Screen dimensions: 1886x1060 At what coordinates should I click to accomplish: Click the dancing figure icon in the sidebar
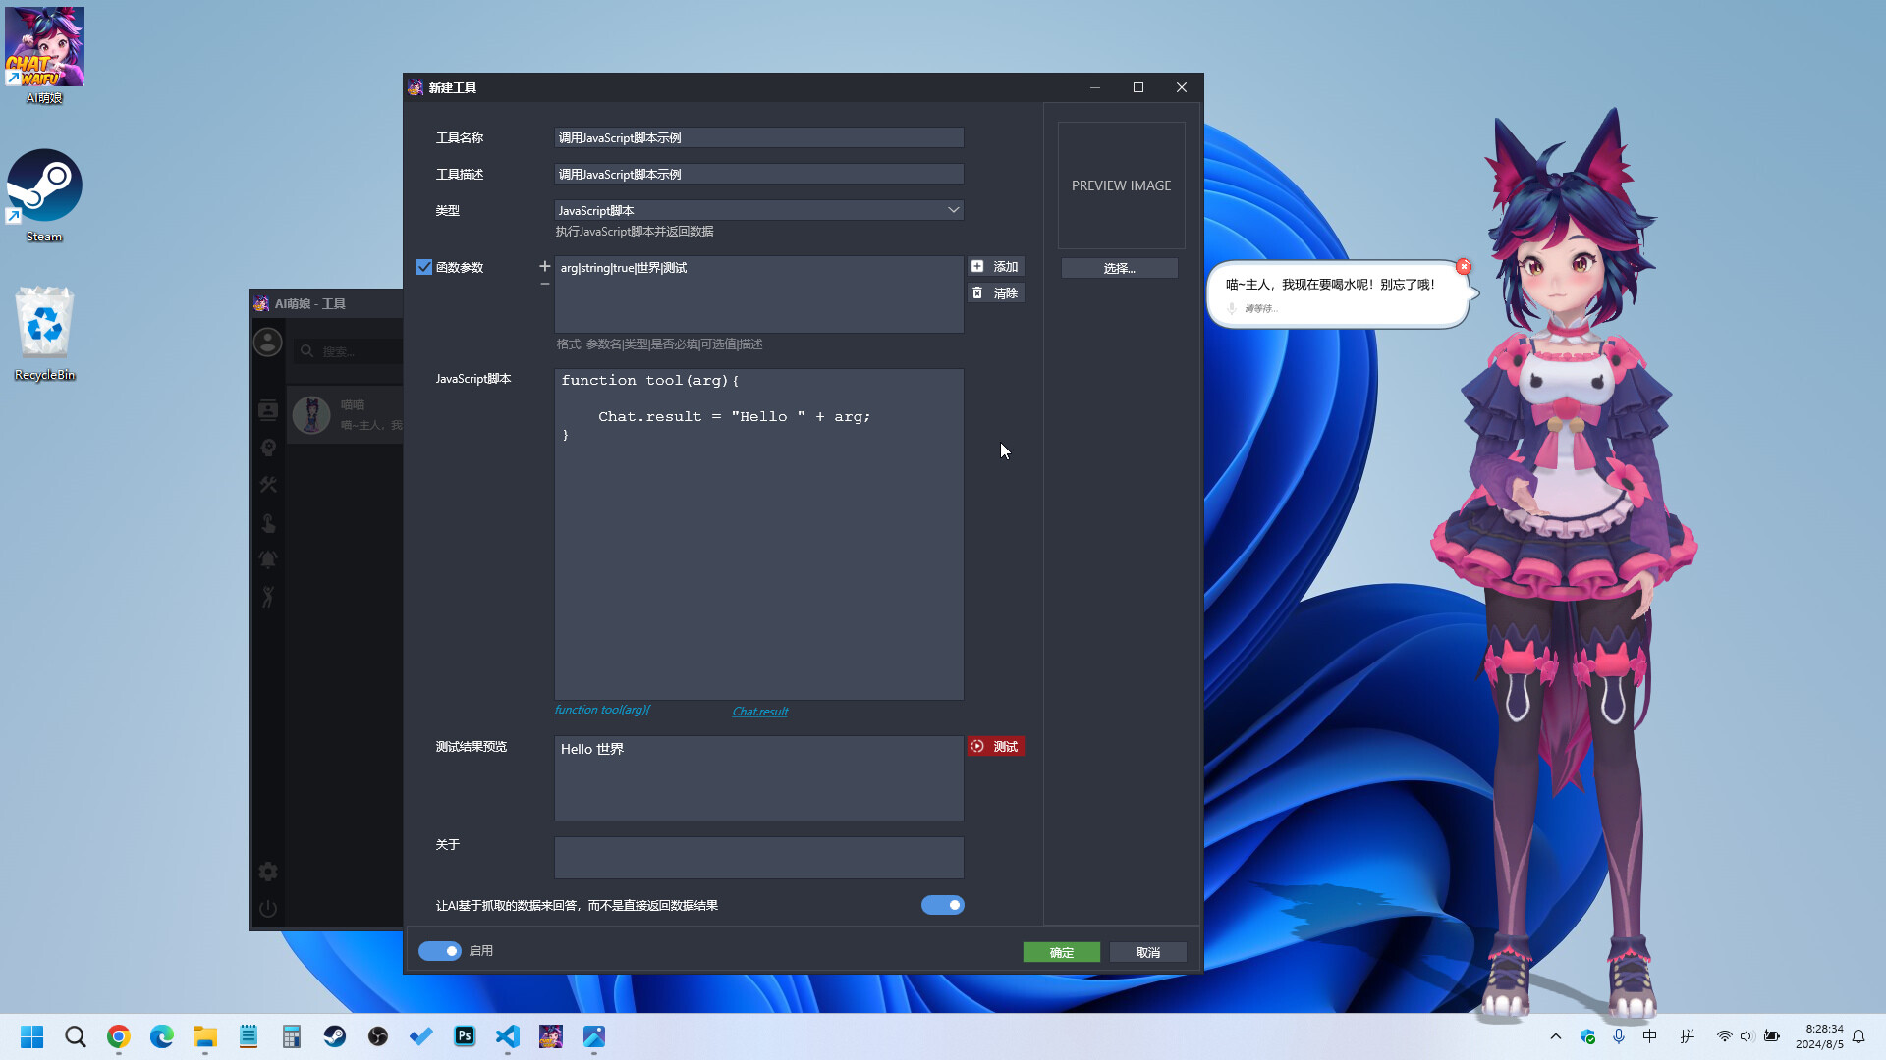[x=267, y=596]
